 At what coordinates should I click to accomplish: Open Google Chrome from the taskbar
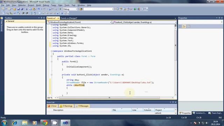coord(45,123)
